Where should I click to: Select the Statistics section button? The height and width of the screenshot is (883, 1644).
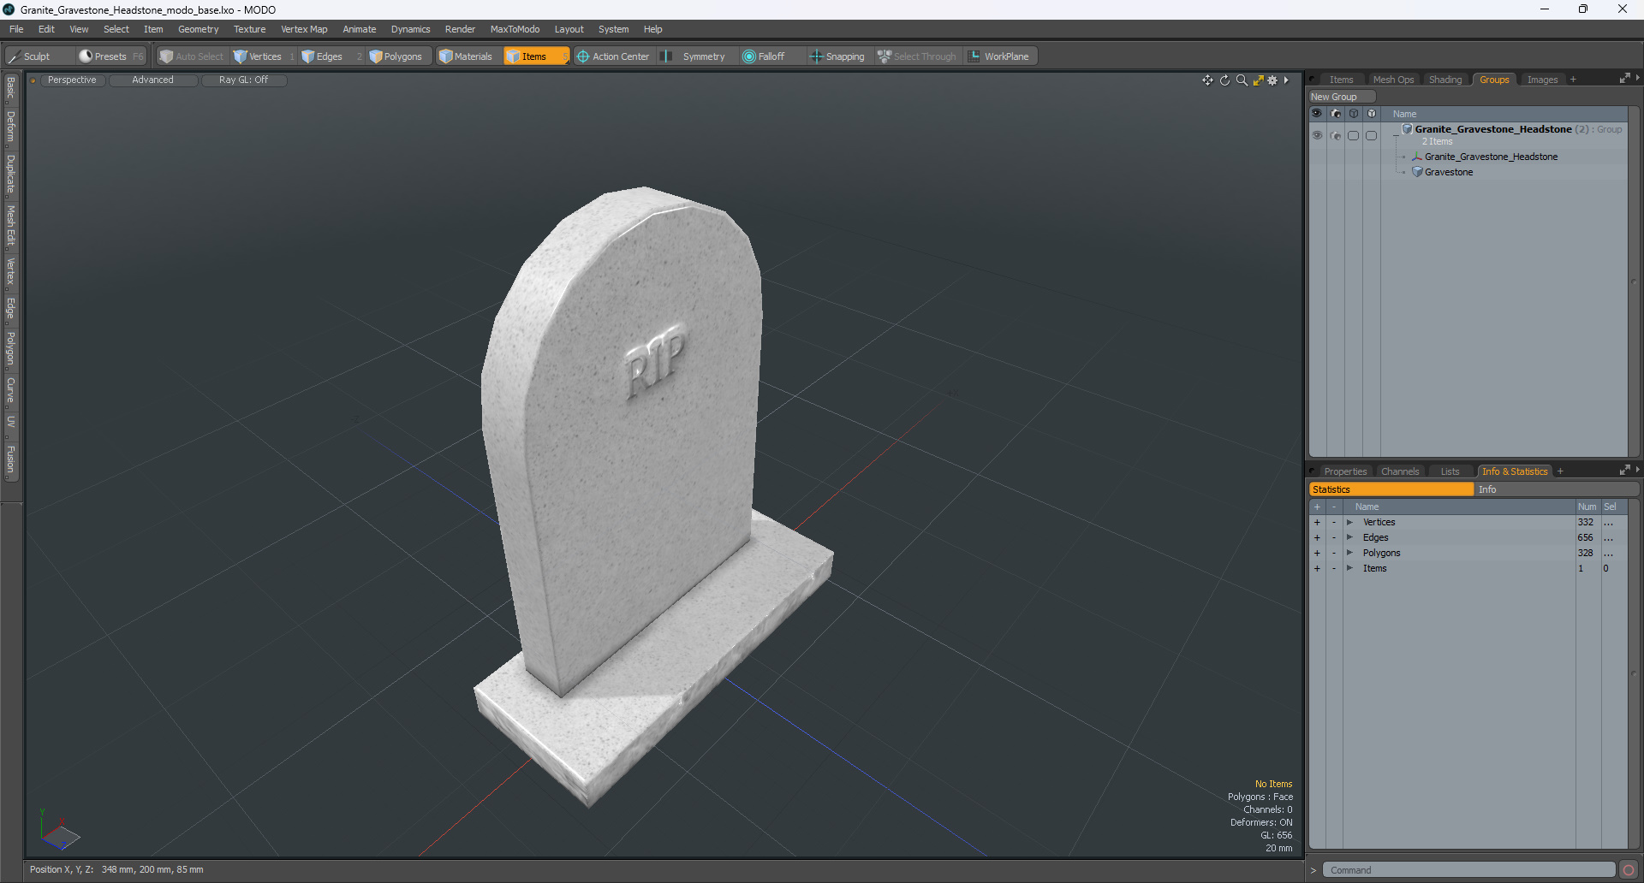click(1391, 489)
